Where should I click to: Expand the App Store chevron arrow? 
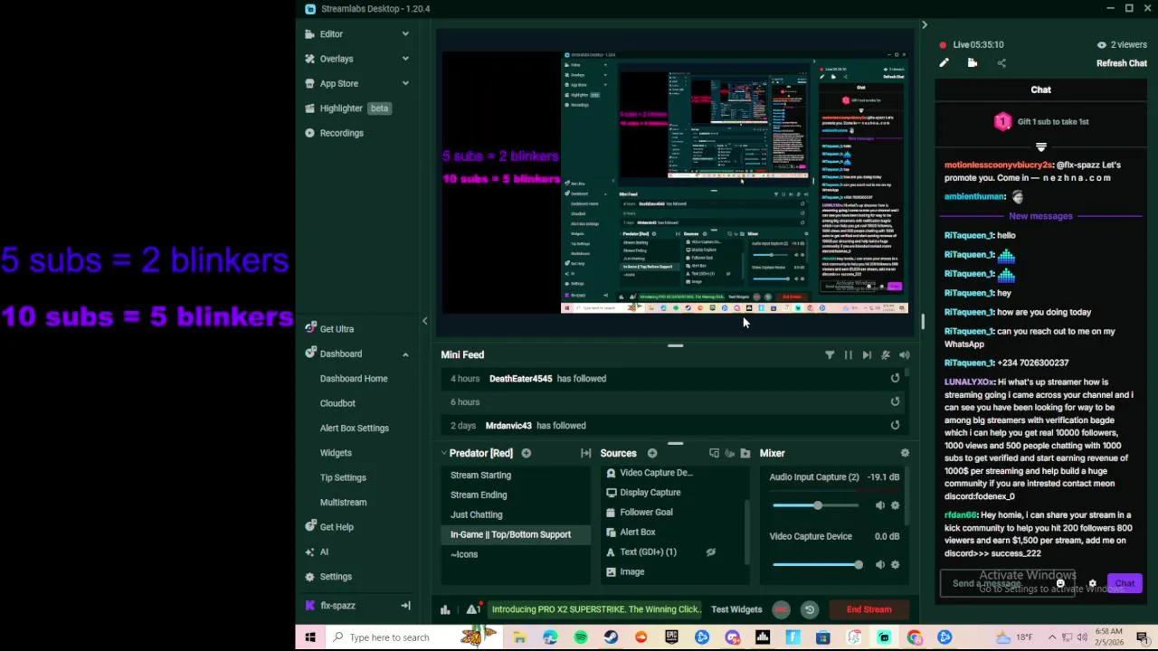pos(405,83)
